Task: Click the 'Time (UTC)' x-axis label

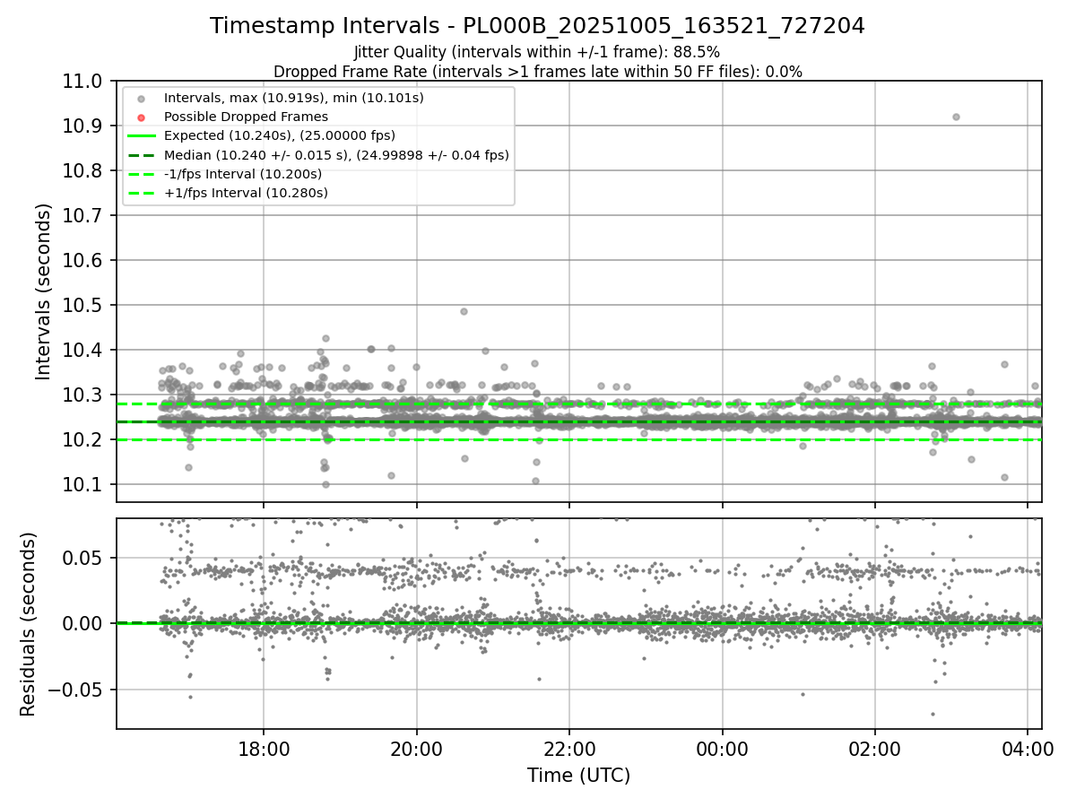Action: (x=578, y=776)
